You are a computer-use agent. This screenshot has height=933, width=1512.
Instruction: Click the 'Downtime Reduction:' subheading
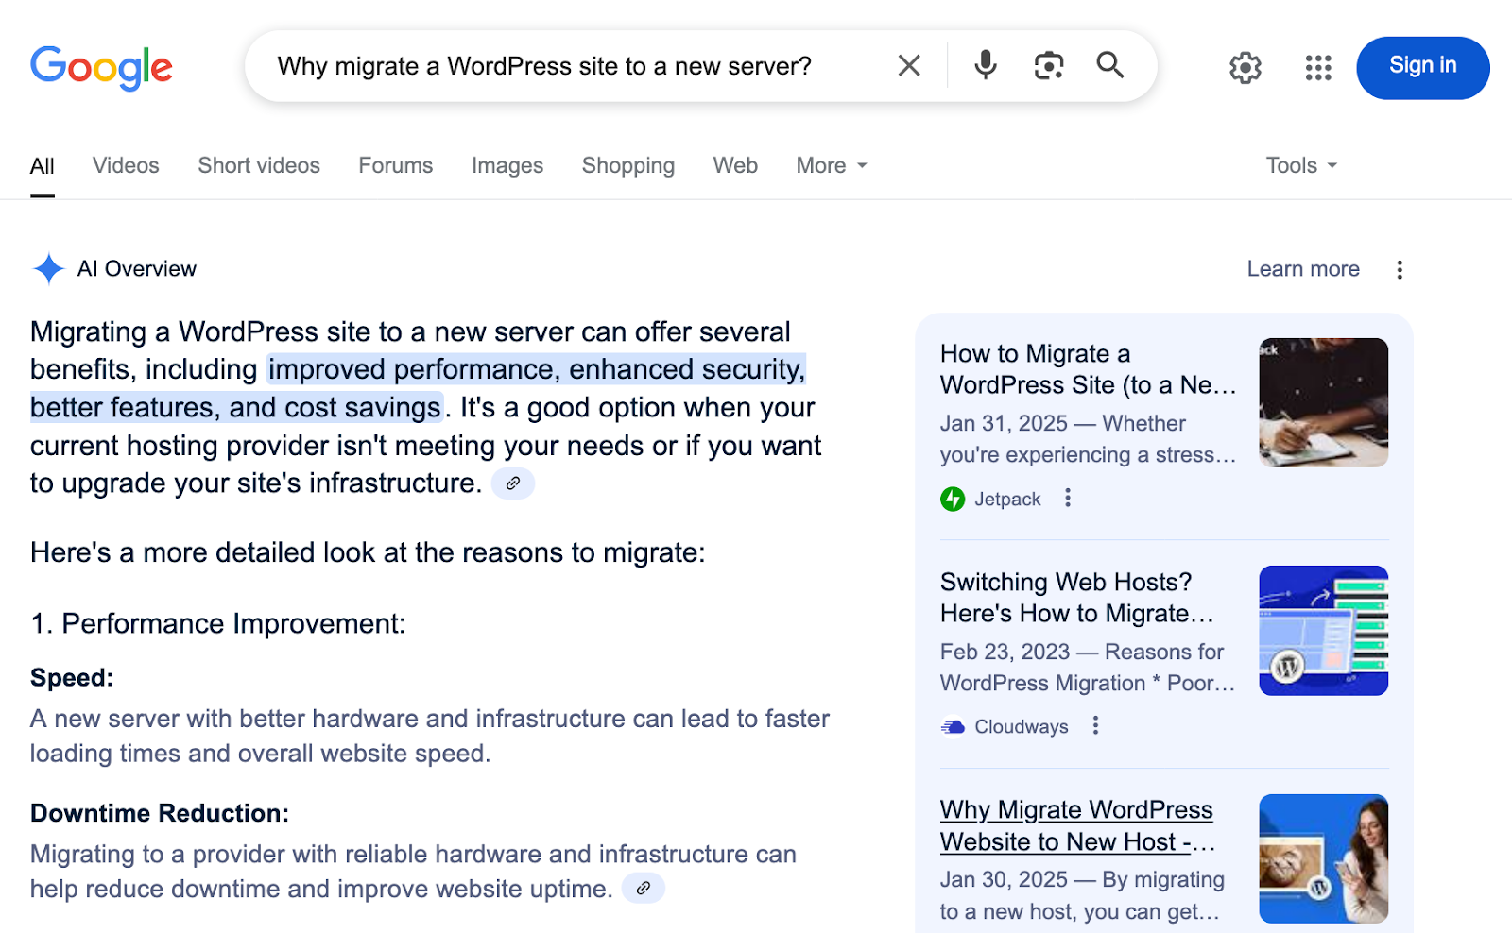160,813
